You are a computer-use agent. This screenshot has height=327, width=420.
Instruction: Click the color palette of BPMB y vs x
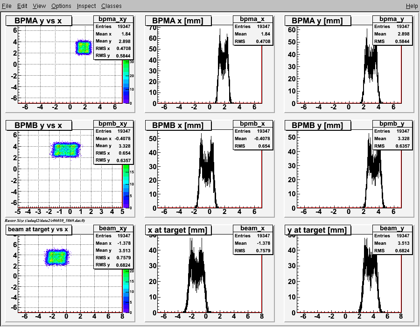[126, 186]
